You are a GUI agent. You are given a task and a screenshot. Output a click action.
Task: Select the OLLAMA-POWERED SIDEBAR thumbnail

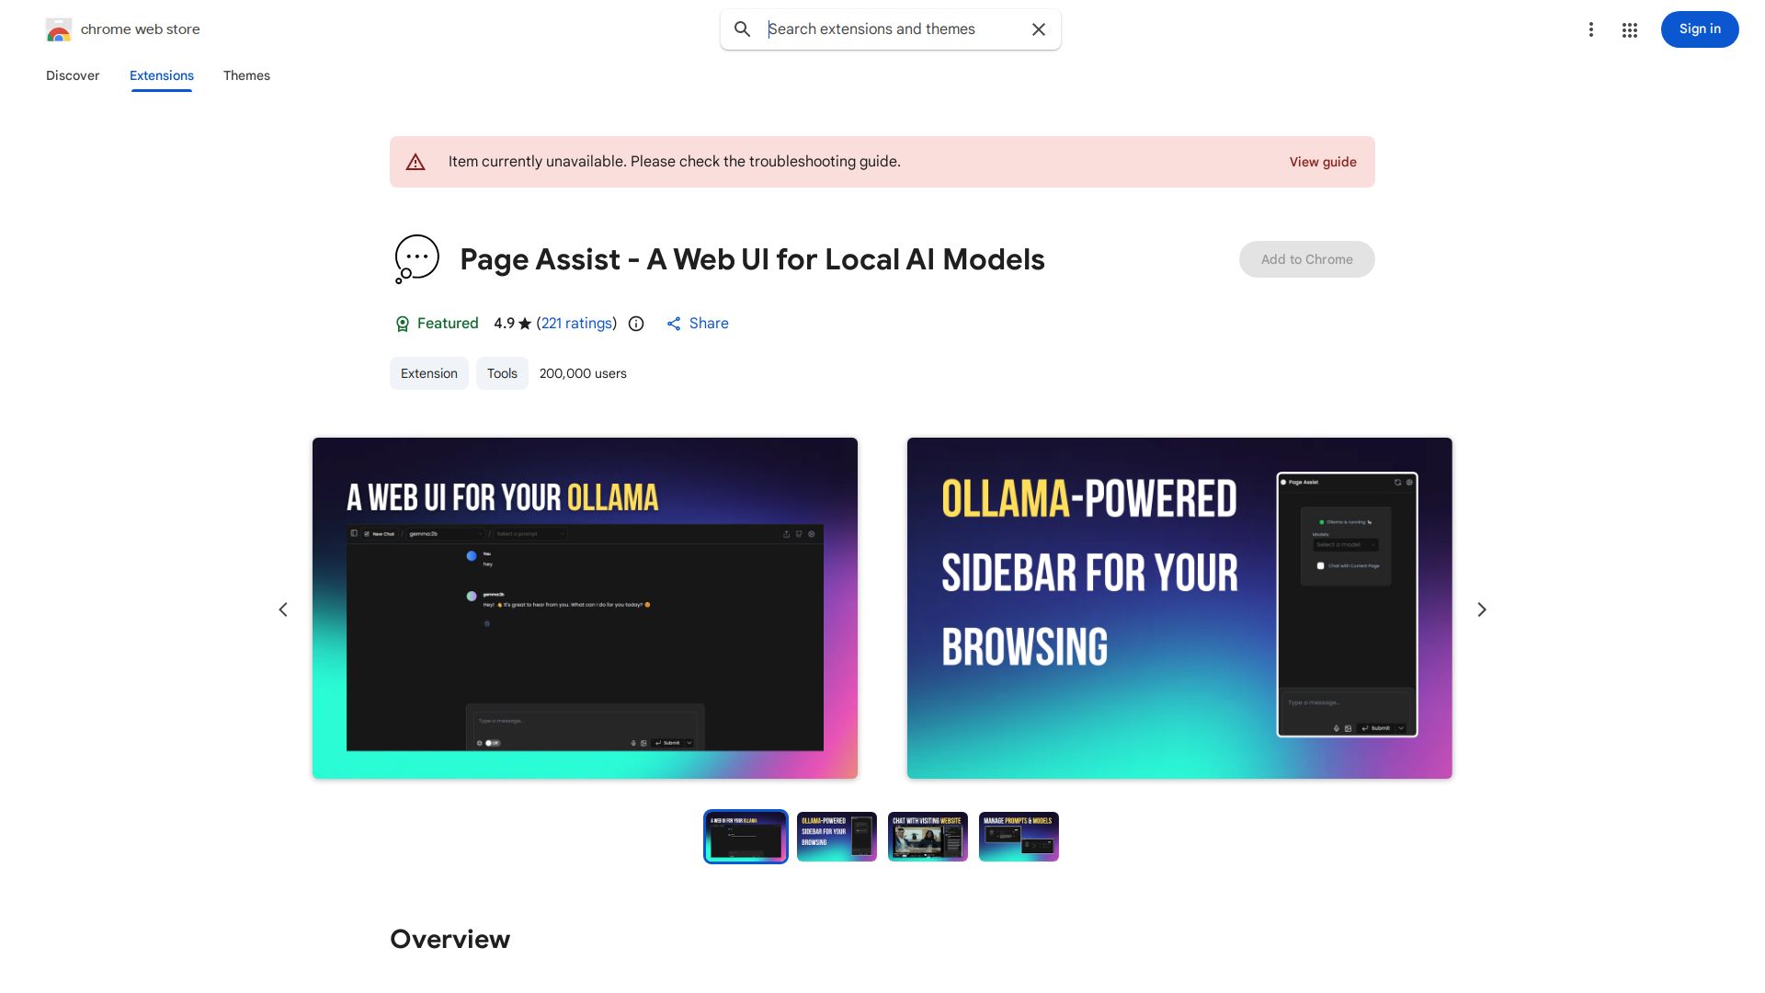click(836, 837)
